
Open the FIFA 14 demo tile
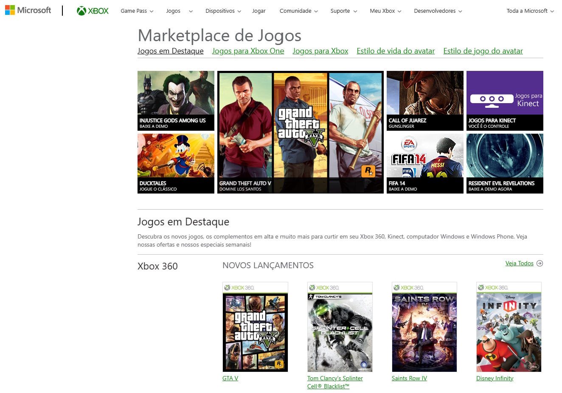pyautogui.click(x=425, y=163)
